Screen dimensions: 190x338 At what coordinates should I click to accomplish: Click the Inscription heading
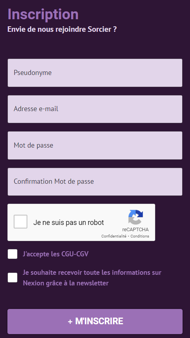(43, 15)
